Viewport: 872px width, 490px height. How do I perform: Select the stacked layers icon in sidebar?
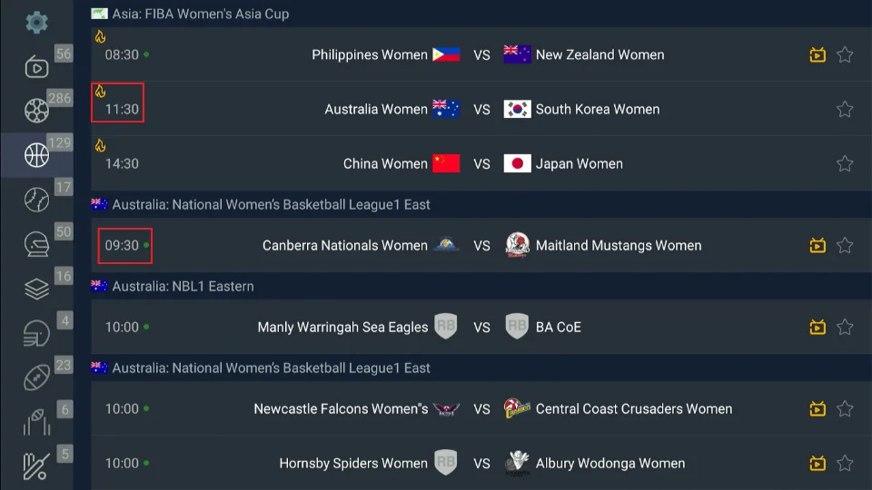pos(36,289)
